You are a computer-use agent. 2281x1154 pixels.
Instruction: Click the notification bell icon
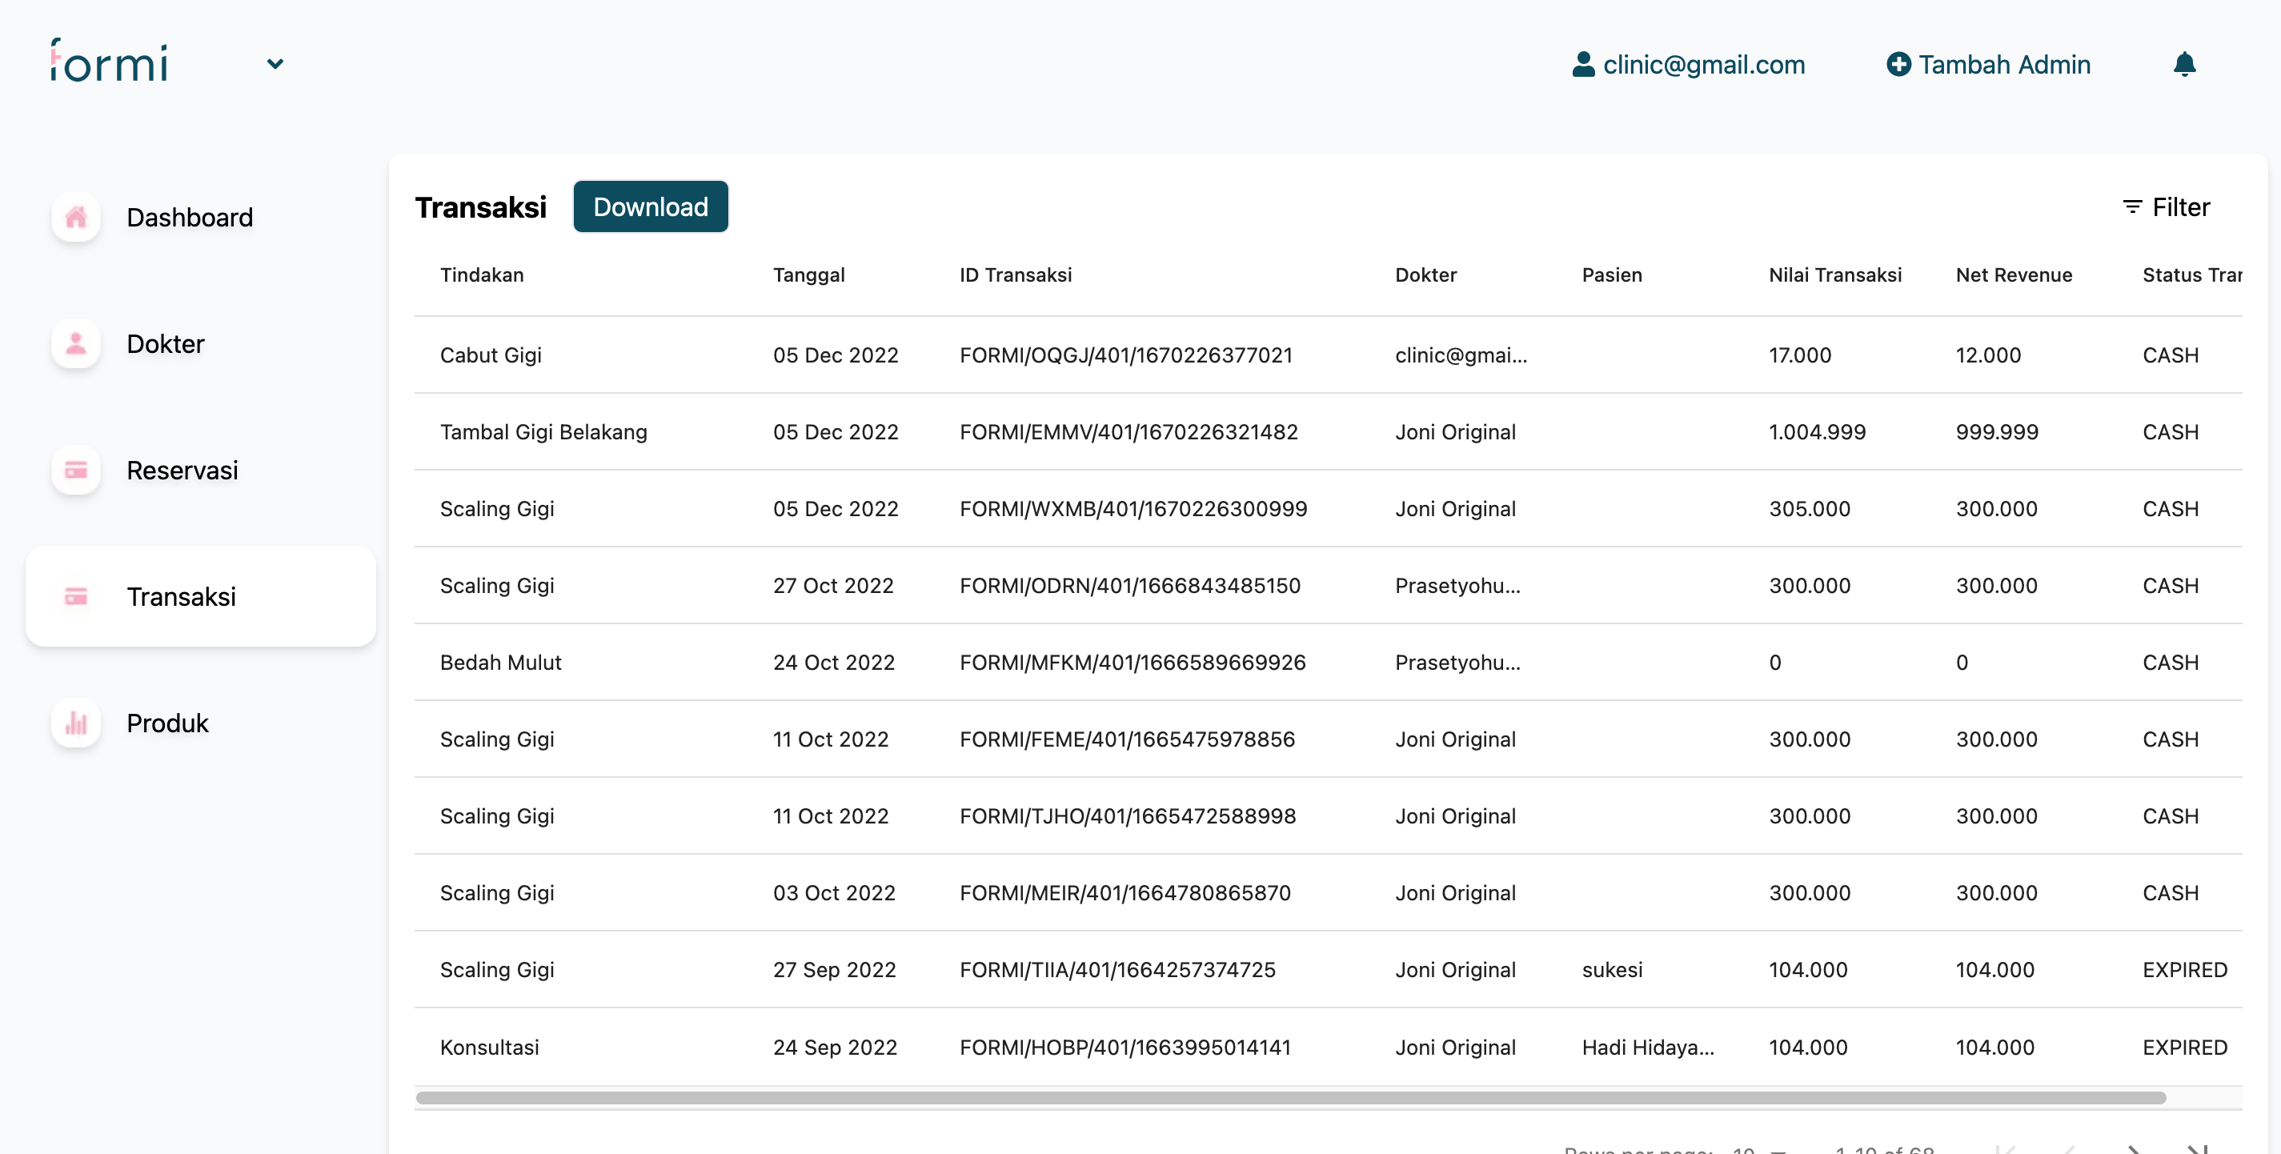point(2183,64)
